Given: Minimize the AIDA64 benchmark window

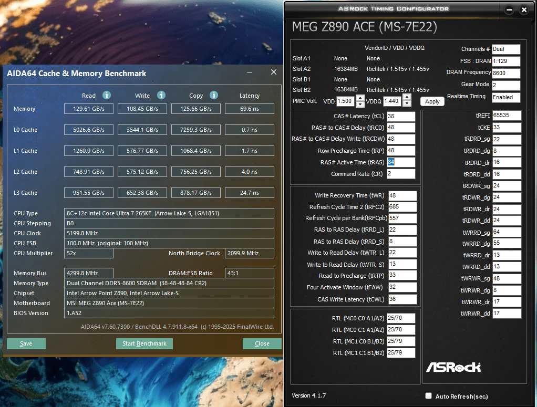Looking at the screenshot, I should (x=250, y=72).
